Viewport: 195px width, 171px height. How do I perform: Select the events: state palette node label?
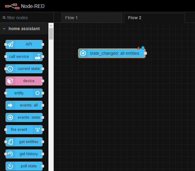(29, 117)
